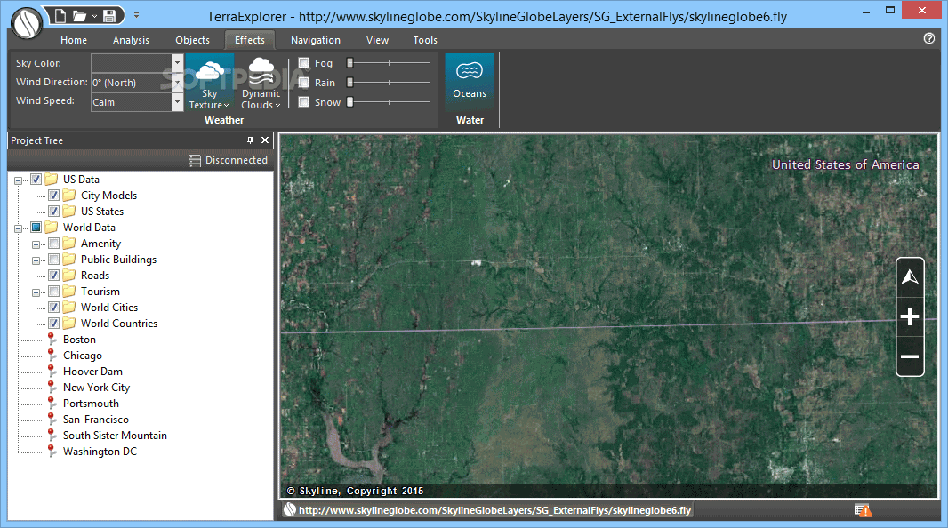Enable the Fog checkbox

coord(303,63)
